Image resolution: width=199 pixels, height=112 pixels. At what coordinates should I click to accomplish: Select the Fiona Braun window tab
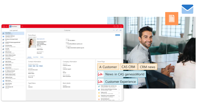point(15,26)
